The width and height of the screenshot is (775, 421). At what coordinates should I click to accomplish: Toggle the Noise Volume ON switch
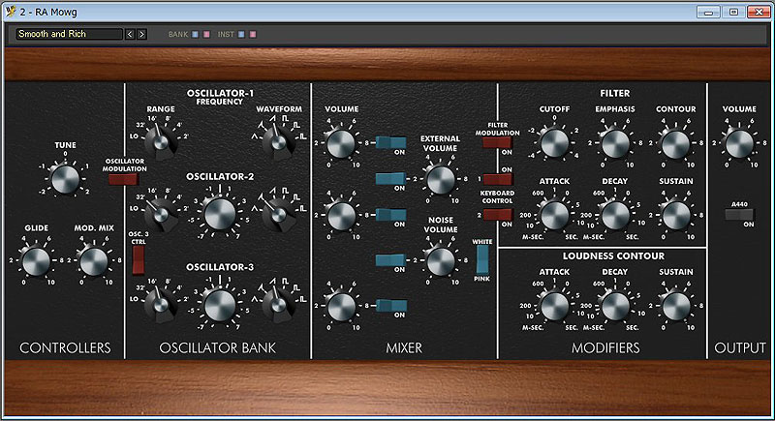391,260
